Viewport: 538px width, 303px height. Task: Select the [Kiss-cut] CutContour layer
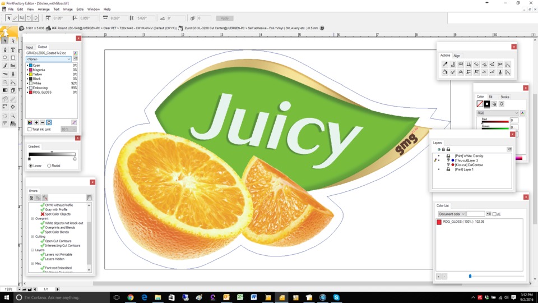pyautogui.click(x=469, y=165)
